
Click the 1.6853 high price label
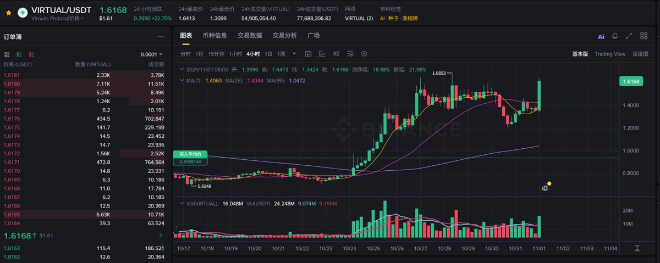coord(440,72)
